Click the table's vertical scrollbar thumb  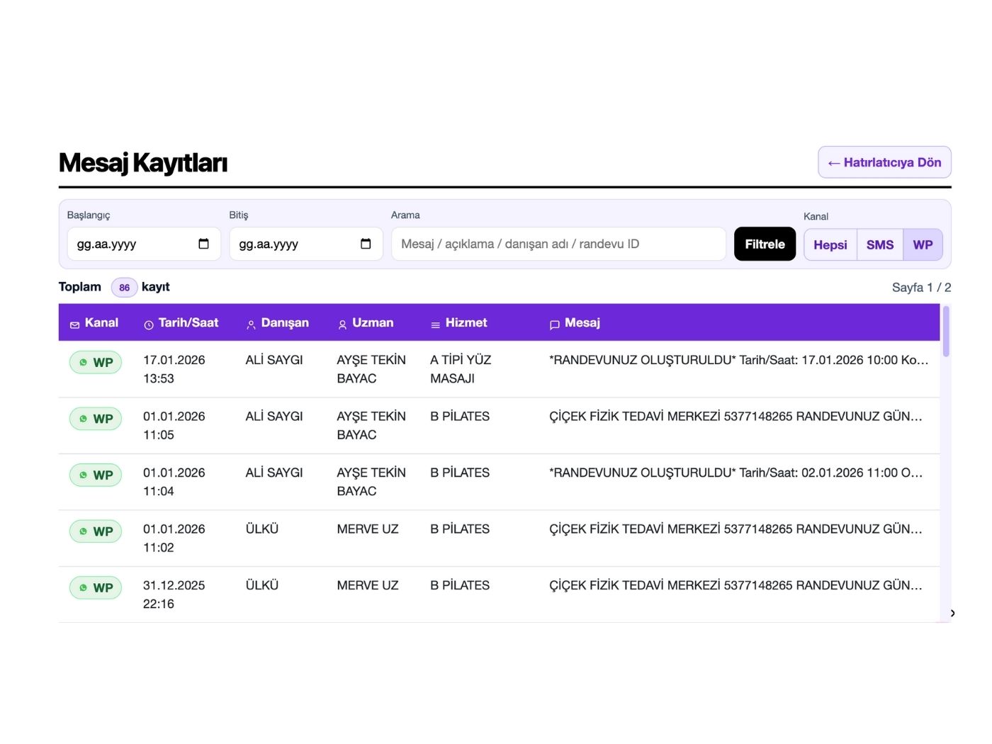pyautogui.click(x=946, y=332)
